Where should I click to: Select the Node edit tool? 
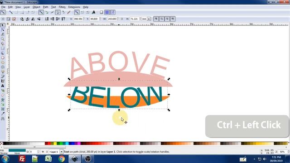point(3,29)
